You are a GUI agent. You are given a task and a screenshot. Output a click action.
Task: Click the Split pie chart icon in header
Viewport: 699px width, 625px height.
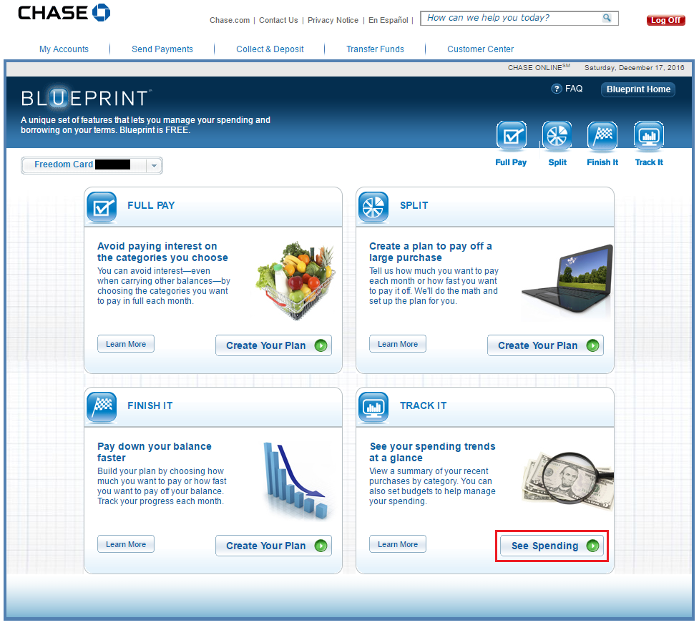coord(557,136)
